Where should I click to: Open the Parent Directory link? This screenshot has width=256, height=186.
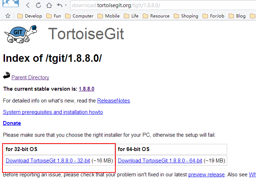(x=30, y=77)
